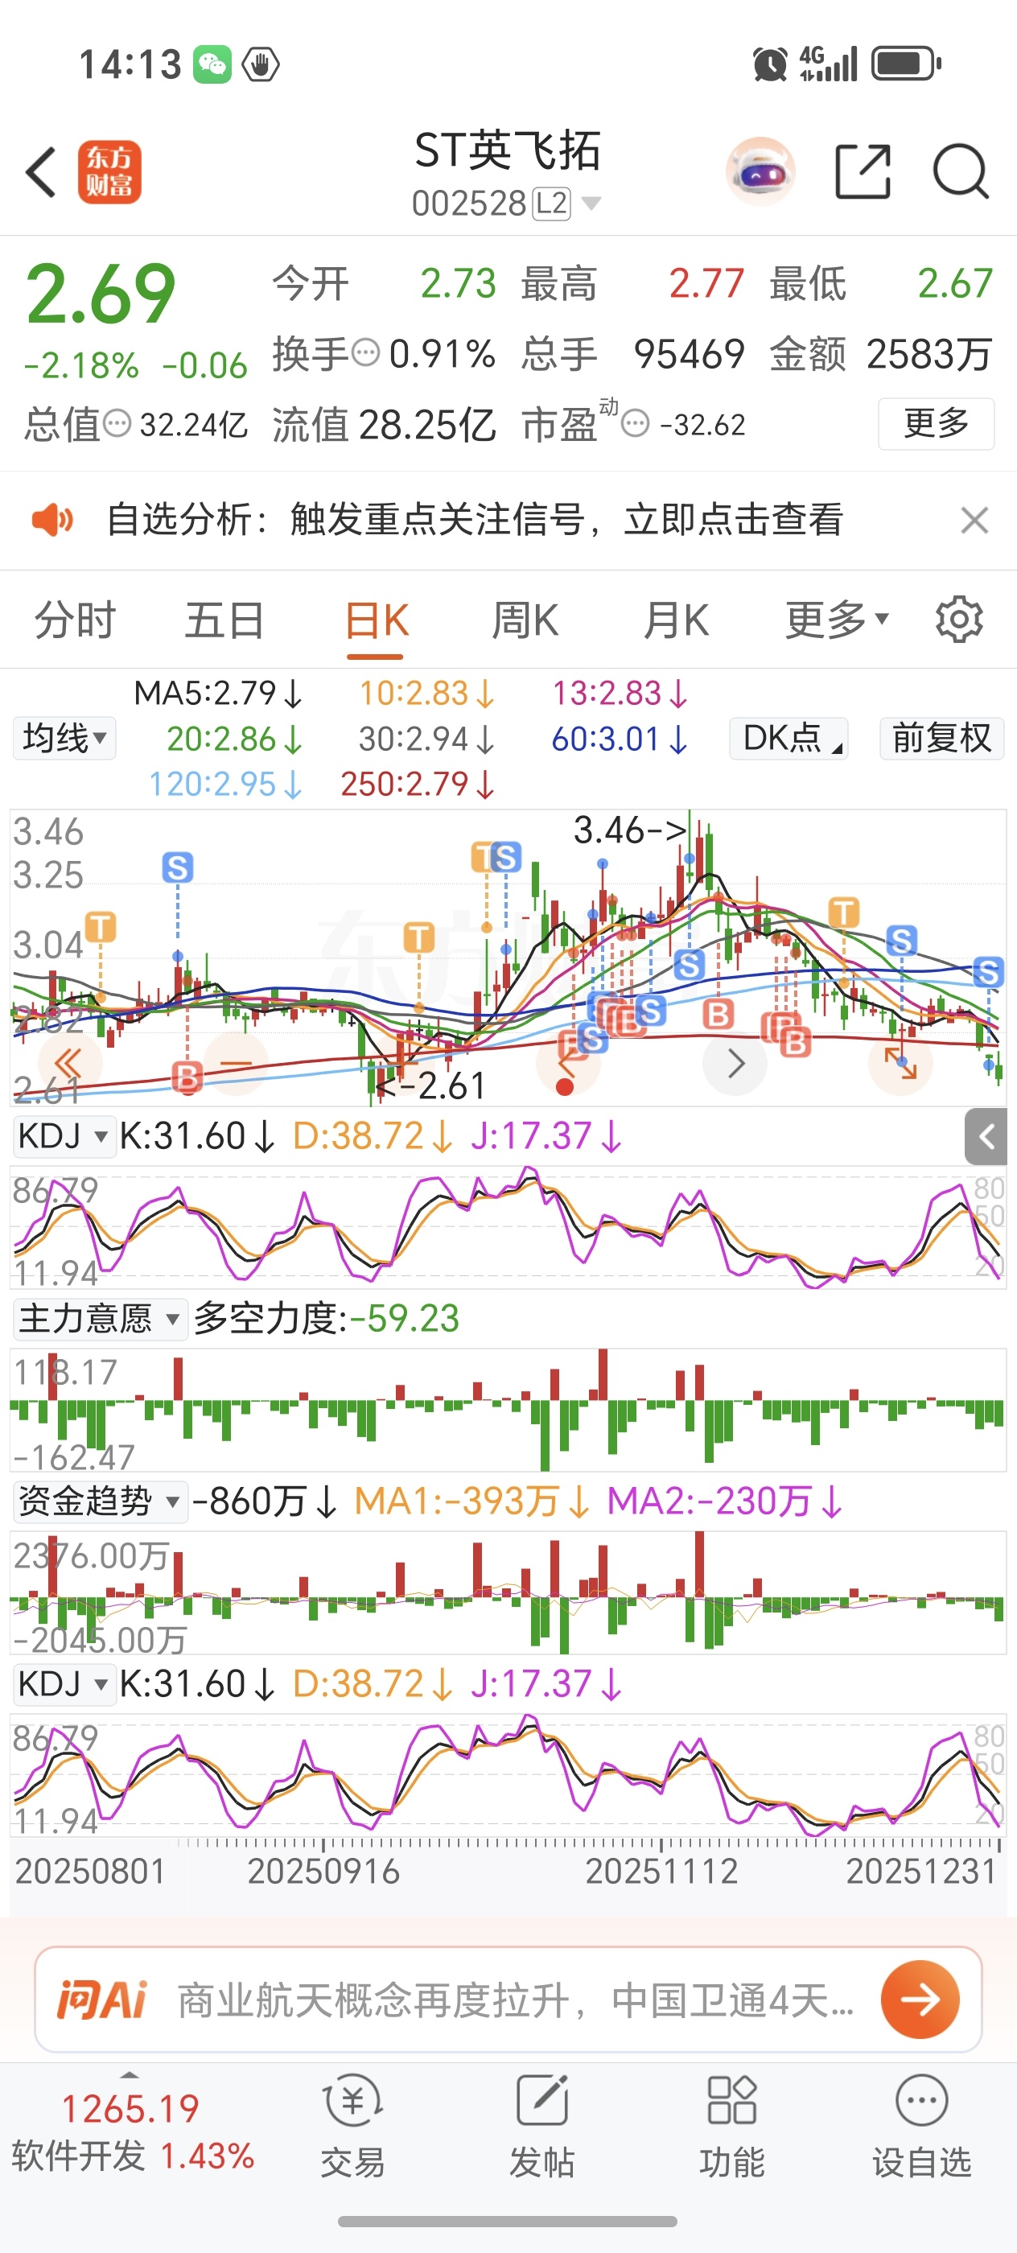Move chart cursor left with orange arrow
The image size is (1017, 2253).
[x=567, y=1064]
